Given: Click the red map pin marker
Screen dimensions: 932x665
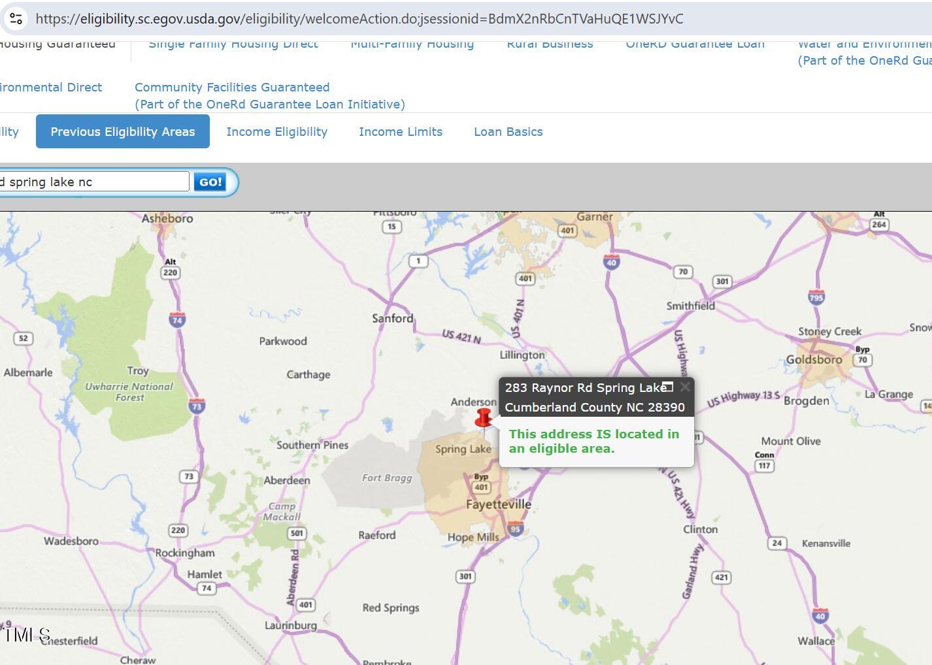Looking at the screenshot, I should point(484,419).
